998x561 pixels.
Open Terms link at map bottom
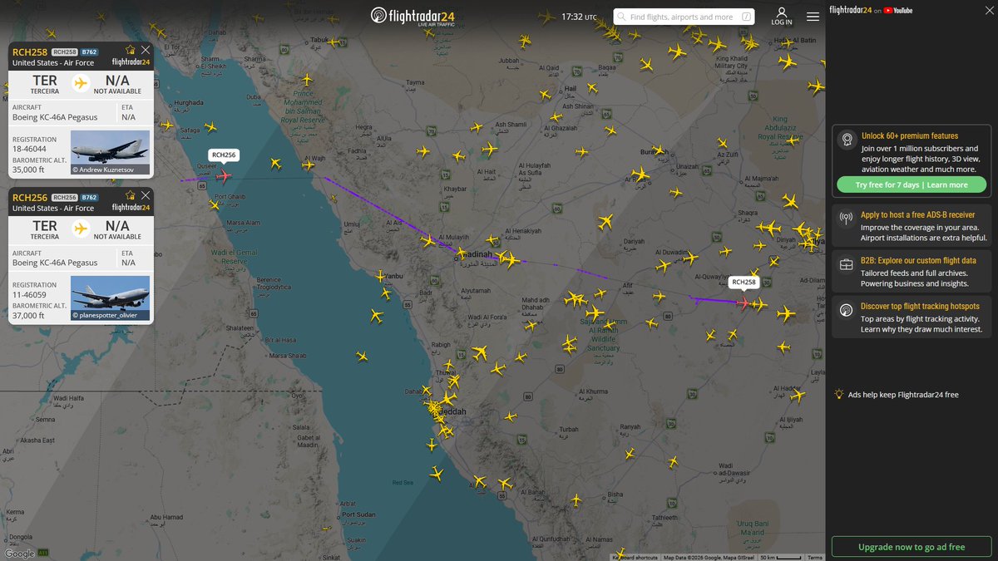815,557
